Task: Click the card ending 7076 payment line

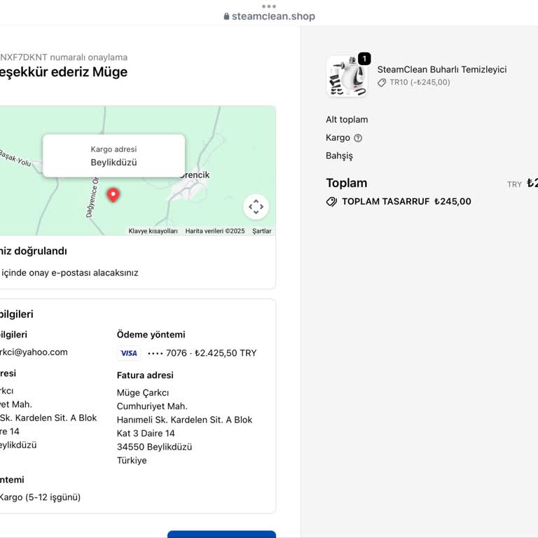Action: click(x=202, y=353)
